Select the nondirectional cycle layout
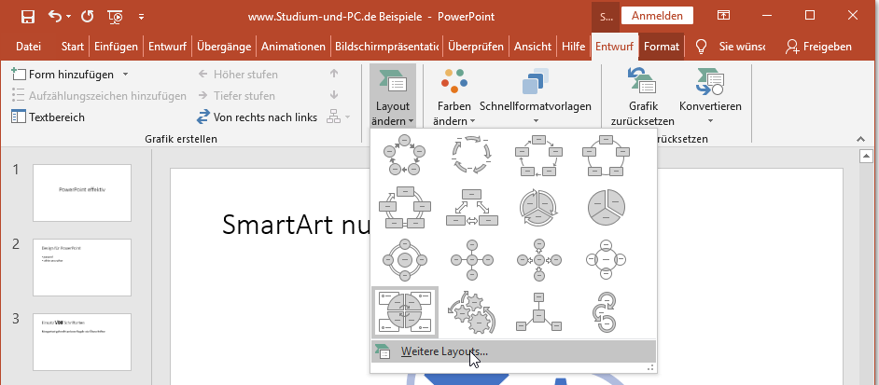The height and width of the screenshot is (385, 879). click(606, 154)
